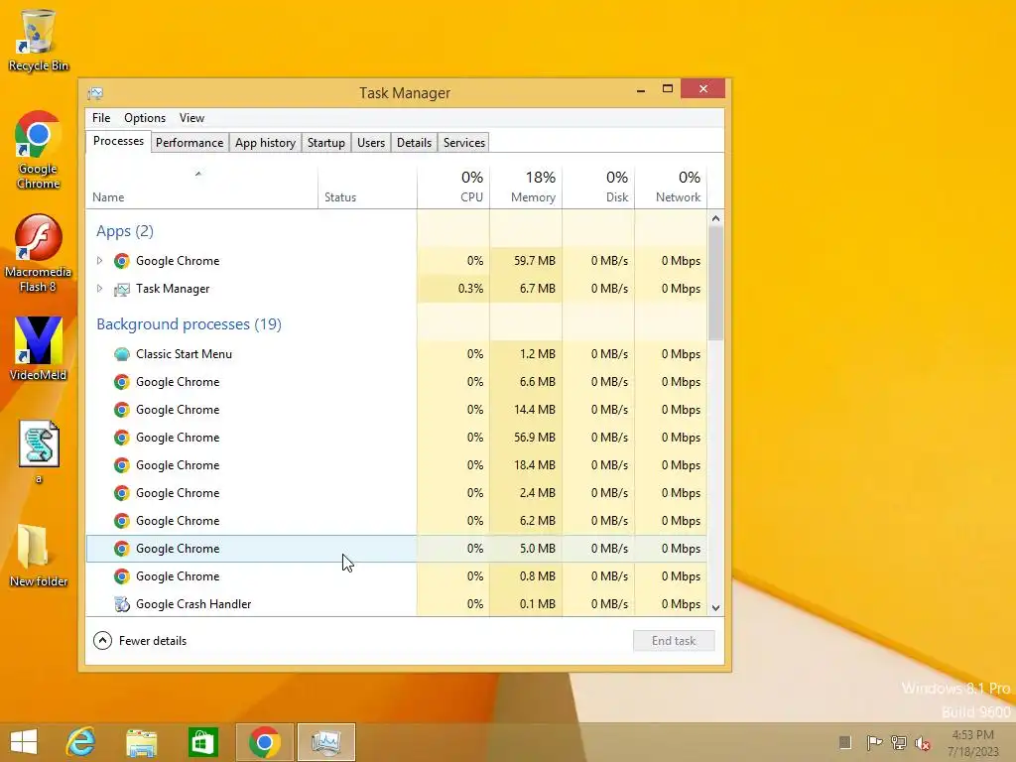Open Internet Explorer from the taskbar
The height and width of the screenshot is (762, 1016).
coord(81,742)
